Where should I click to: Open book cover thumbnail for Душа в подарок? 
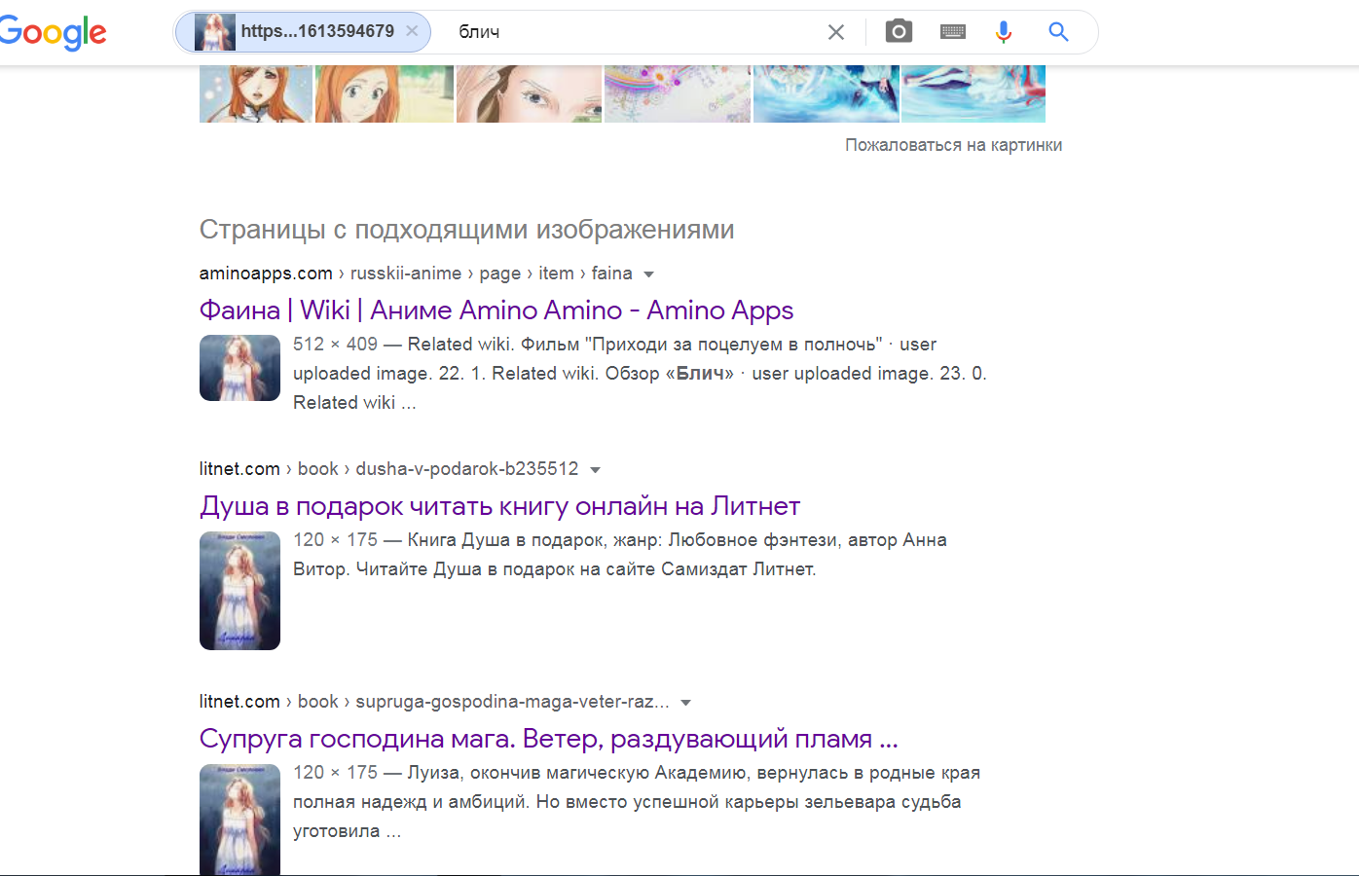(239, 591)
